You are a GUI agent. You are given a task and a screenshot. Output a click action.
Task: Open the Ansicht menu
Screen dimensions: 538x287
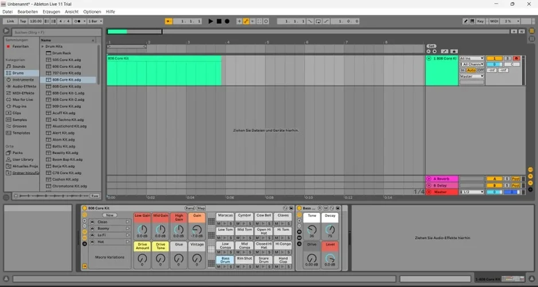coord(72,11)
